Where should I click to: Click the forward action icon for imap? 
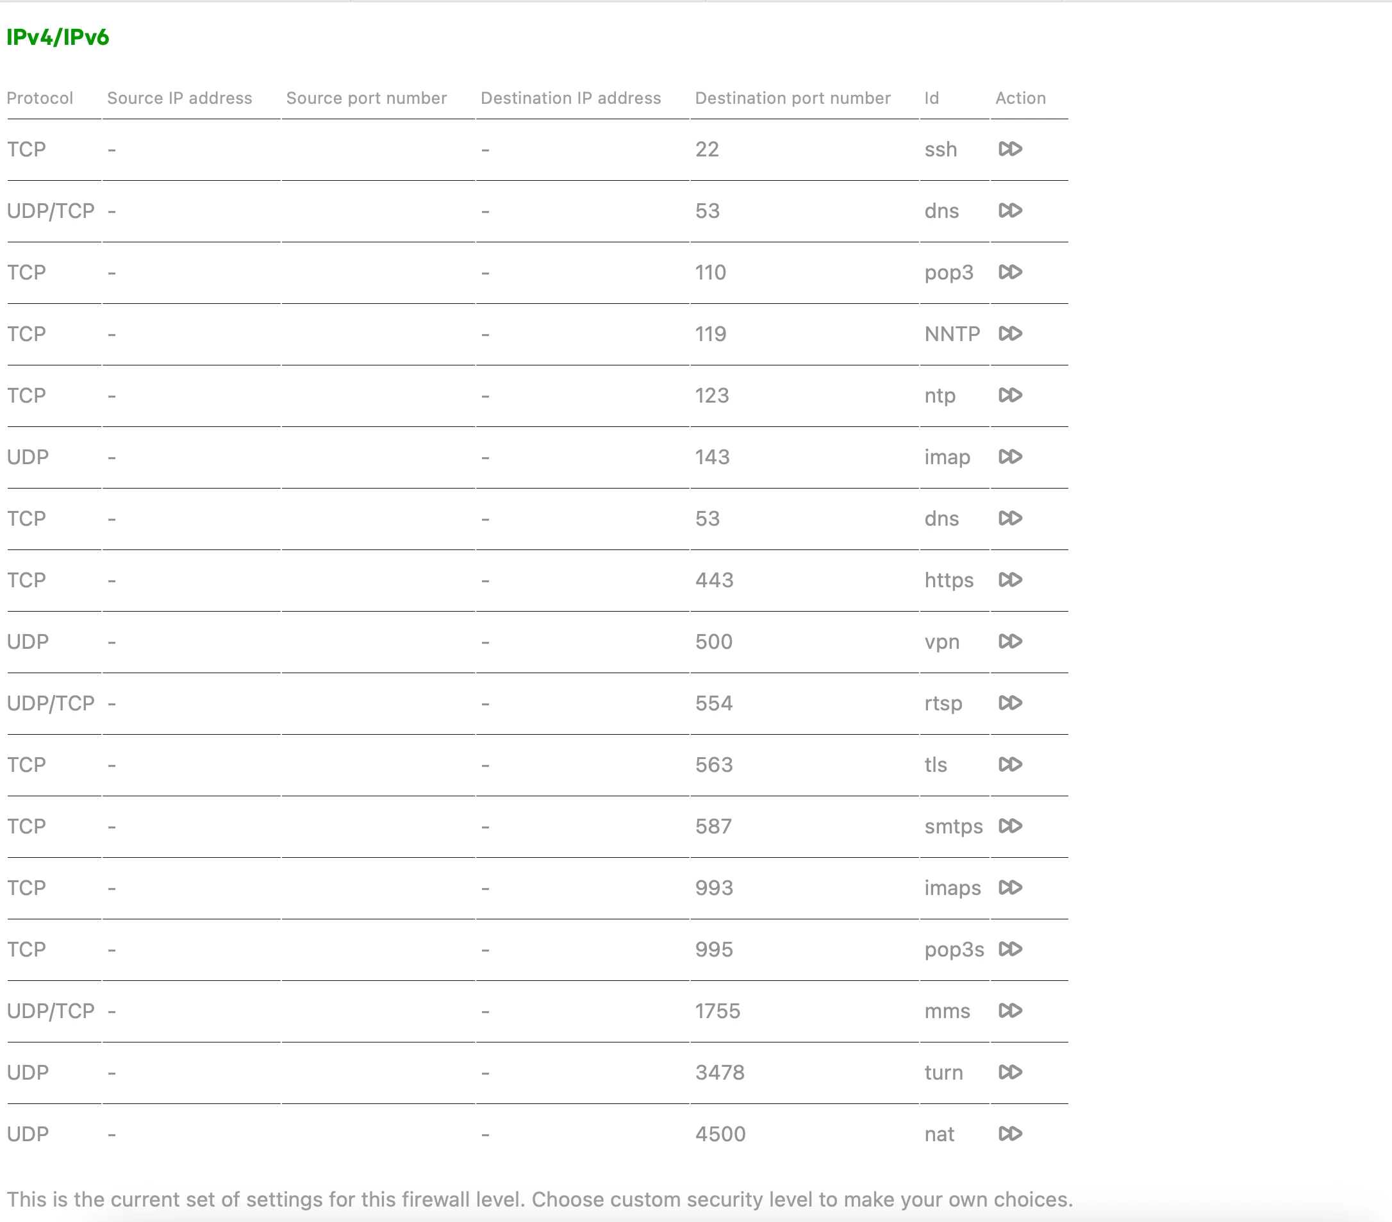1010,456
